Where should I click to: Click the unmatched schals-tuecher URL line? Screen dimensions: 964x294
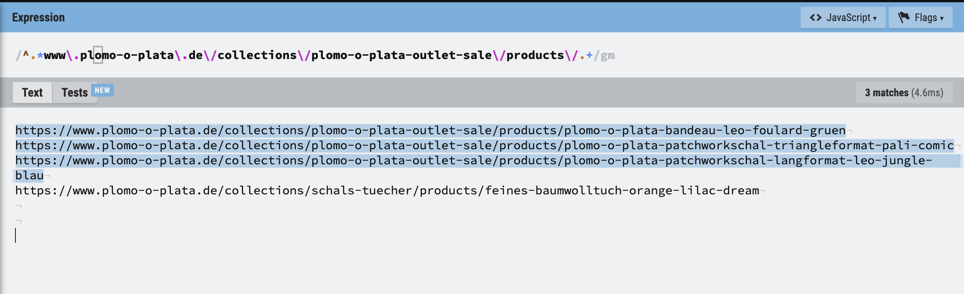pos(387,191)
